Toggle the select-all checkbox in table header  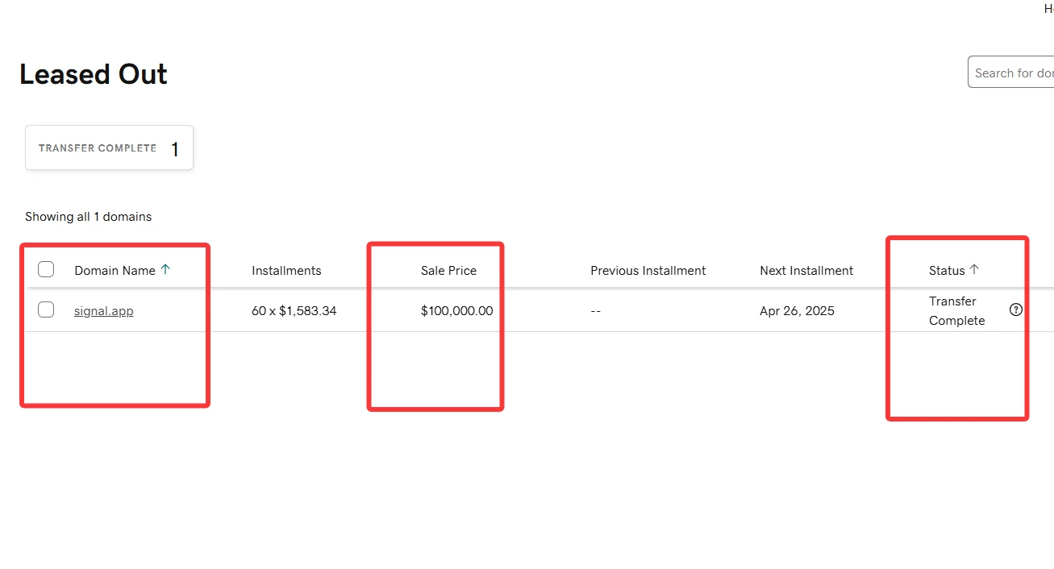[x=46, y=269]
